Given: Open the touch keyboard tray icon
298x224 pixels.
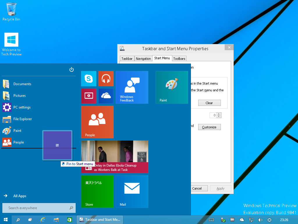Looking at the screenshot, I should (x=211, y=220).
